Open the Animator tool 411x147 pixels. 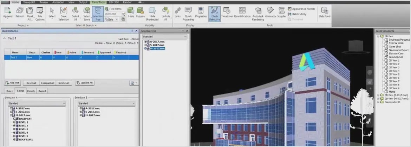(x=270, y=13)
